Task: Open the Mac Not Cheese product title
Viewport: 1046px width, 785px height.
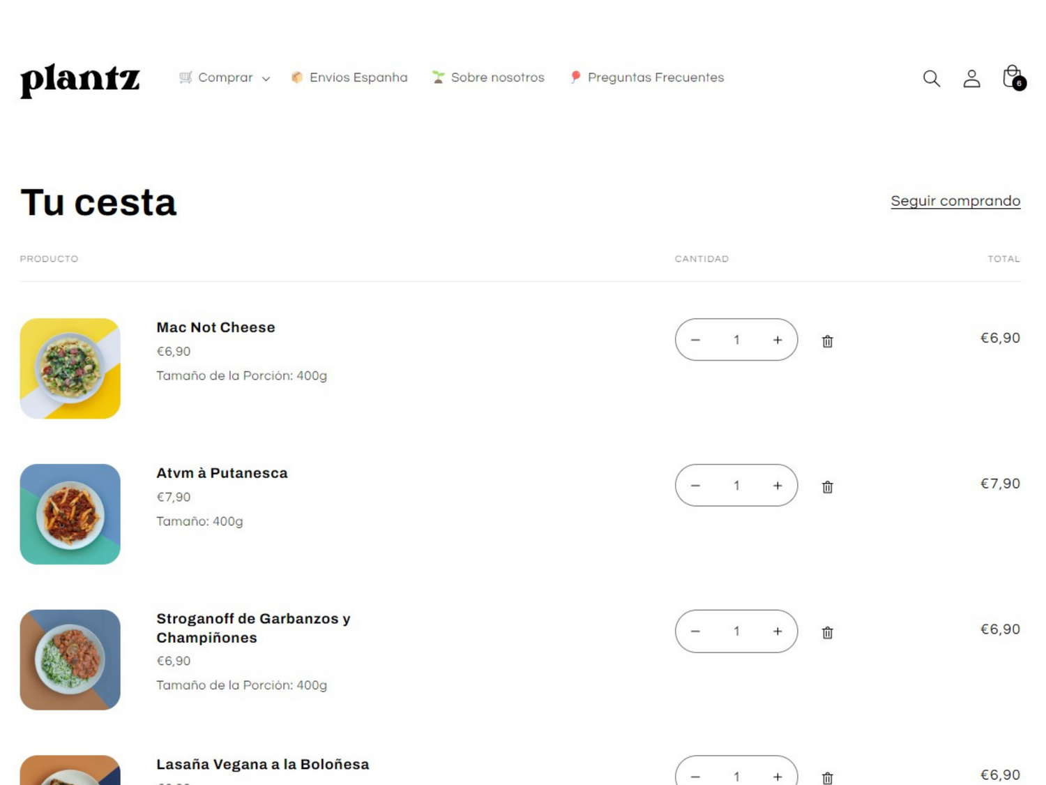Action: coord(215,327)
